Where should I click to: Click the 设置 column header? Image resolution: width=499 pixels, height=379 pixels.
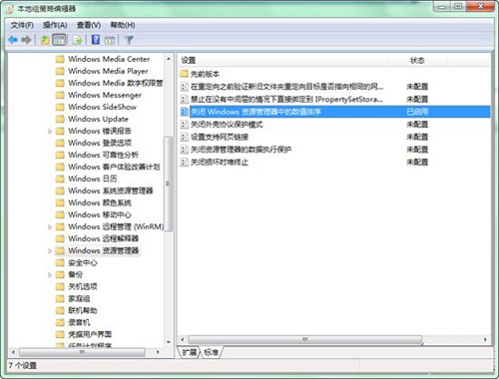[282, 61]
